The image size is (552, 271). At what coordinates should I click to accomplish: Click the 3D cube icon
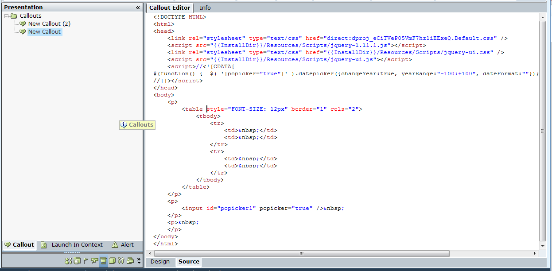pyautogui.click(x=113, y=261)
